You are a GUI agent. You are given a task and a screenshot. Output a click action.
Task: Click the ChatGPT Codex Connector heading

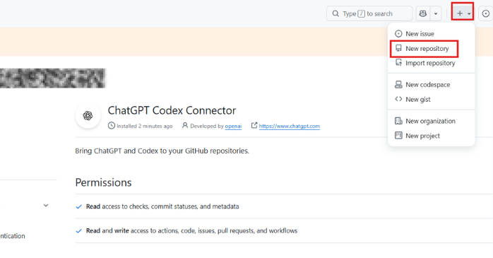[x=172, y=110]
